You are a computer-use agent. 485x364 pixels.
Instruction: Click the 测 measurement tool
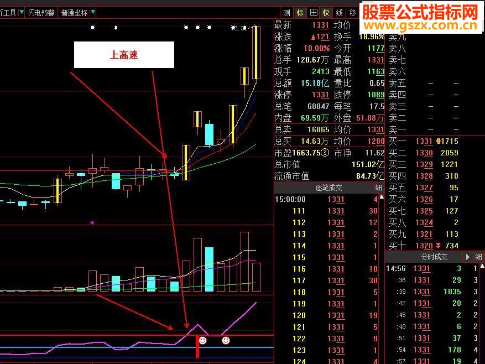coord(286,13)
